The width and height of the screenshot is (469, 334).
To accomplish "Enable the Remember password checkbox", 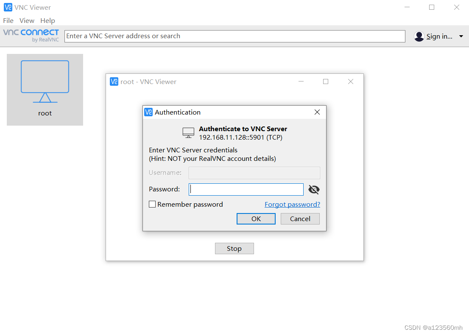I will click(152, 204).
